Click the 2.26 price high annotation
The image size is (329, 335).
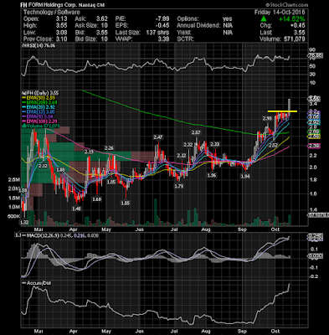pyautogui.click(x=109, y=147)
